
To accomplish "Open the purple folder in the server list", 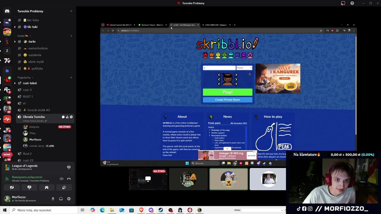I will 7,71.
